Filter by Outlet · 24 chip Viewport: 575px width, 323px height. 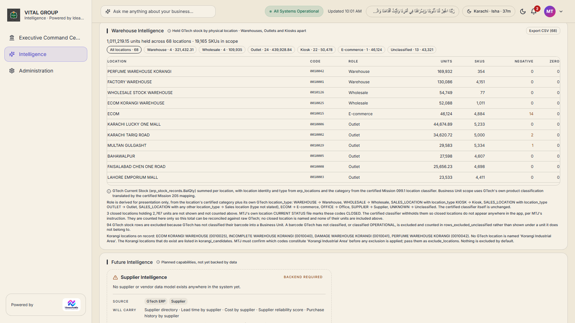(271, 50)
